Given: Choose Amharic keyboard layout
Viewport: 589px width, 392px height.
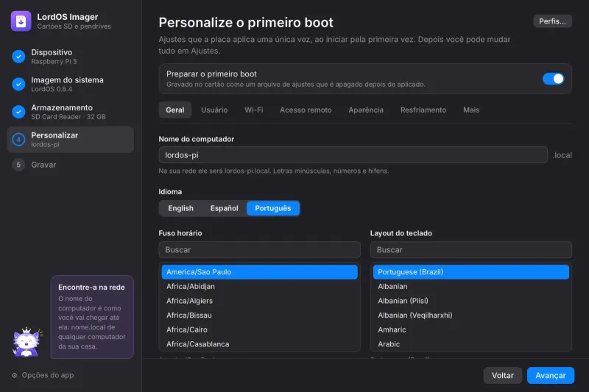Looking at the screenshot, I should [x=471, y=329].
